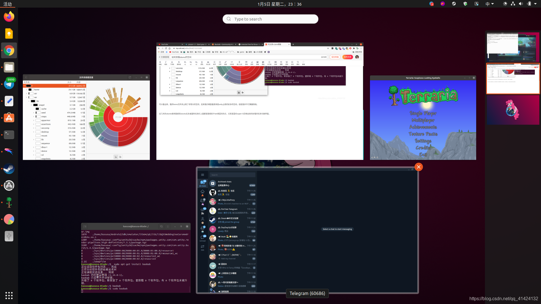Image resolution: width=541 pixels, height=304 pixels.
Task: Select the Telegram icon in taskbar
Action: (9, 84)
